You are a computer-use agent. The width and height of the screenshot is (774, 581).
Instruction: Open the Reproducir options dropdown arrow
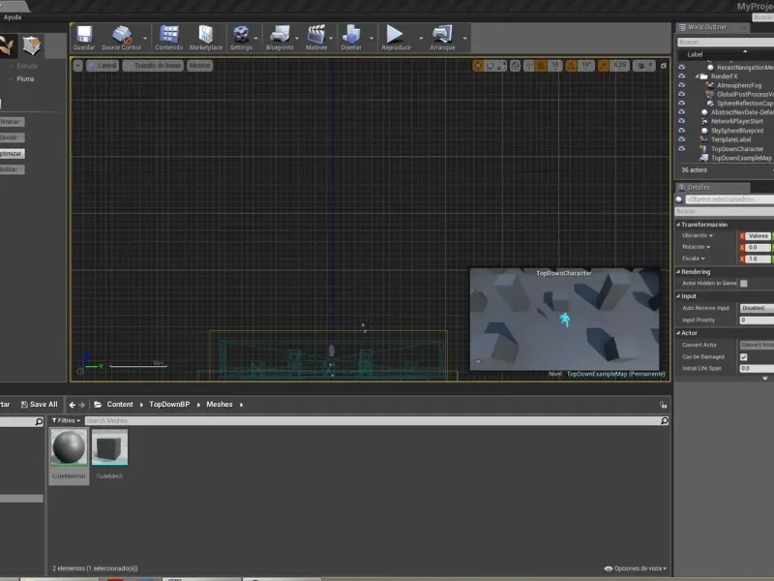pyautogui.click(x=421, y=38)
